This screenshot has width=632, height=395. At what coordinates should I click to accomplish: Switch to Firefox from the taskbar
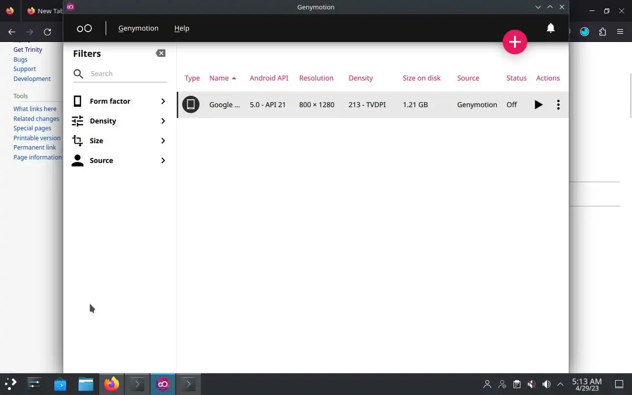pyautogui.click(x=112, y=384)
